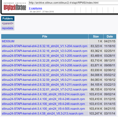Open the V7.0-212 kernel rpm link
This screenshot has width=118, height=117.
click(x=45, y=89)
